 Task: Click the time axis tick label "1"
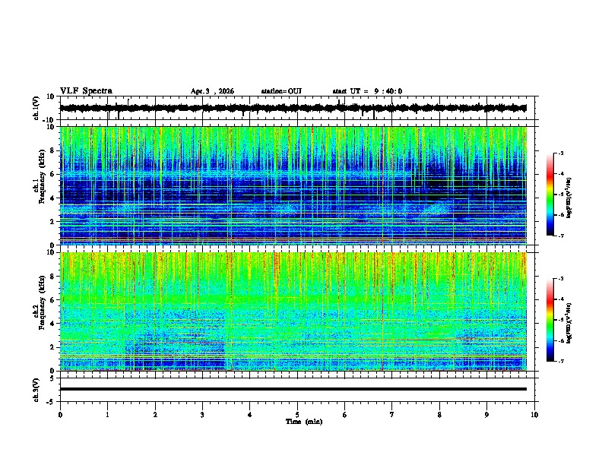(x=107, y=415)
